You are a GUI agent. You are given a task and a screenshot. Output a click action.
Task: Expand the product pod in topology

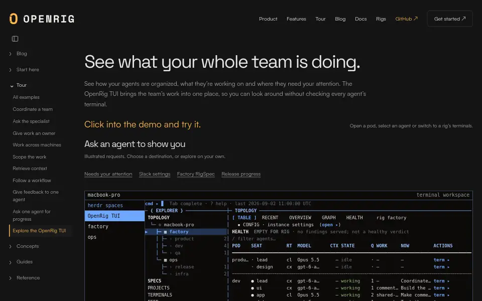pos(171,239)
